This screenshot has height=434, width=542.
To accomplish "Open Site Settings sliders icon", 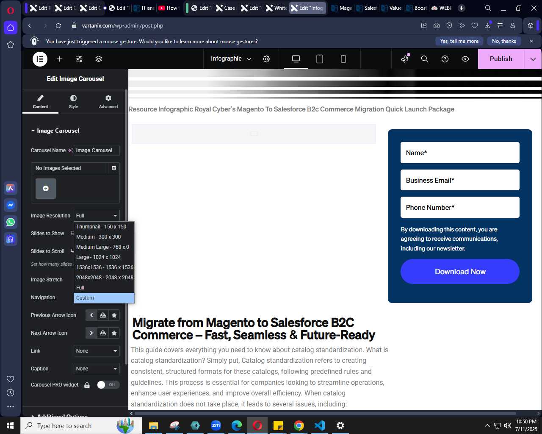I will click(x=79, y=59).
